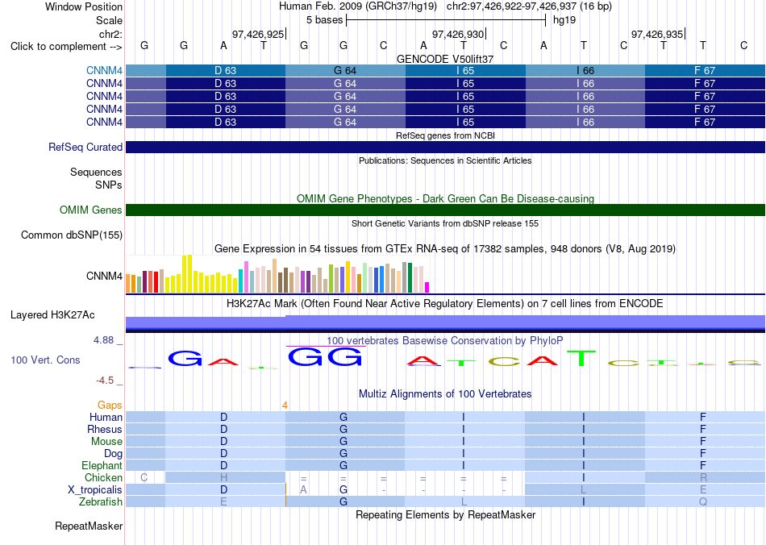Click the orange Gaps label
The height and width of the screenshot is (545, 766).
pos(110,405)
